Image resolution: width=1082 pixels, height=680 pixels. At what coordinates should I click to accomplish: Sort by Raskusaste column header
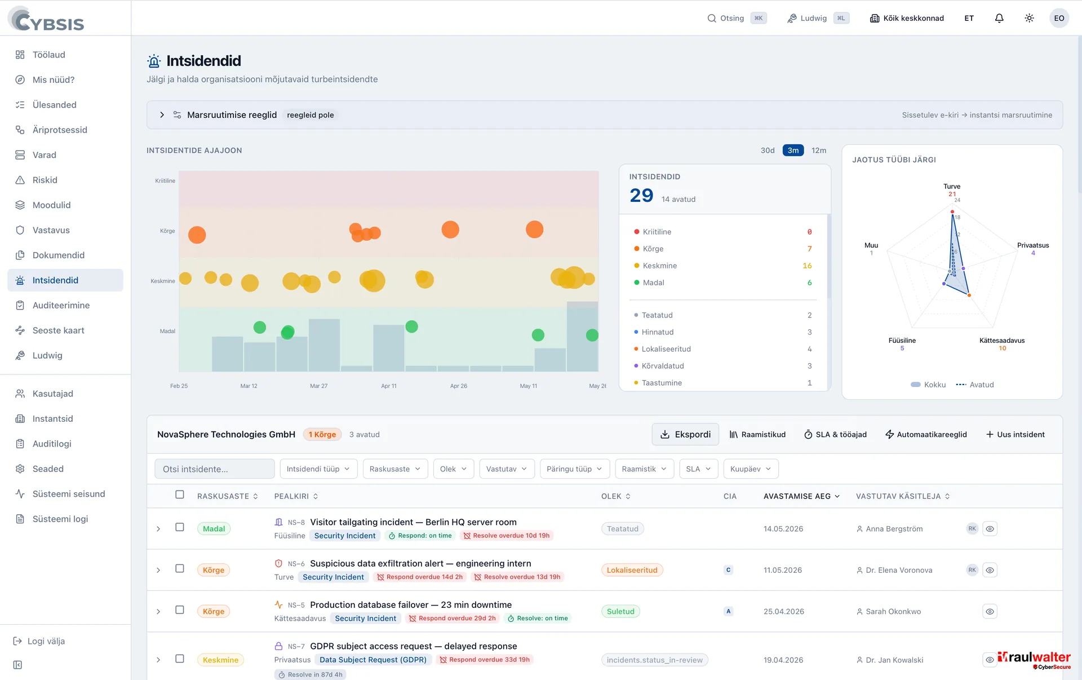click(228, 496)
